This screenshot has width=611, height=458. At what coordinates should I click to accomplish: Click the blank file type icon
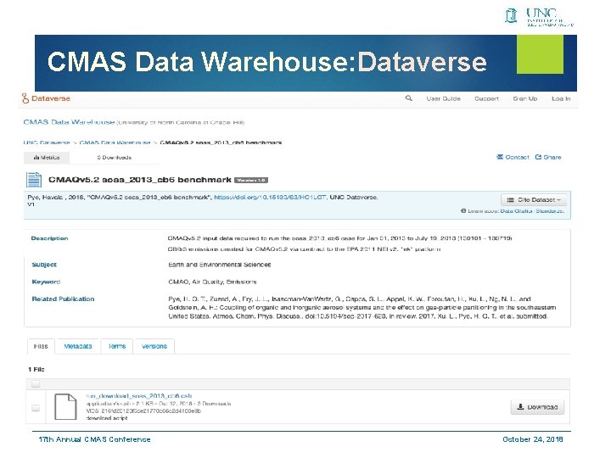click(x=65, y=406)
